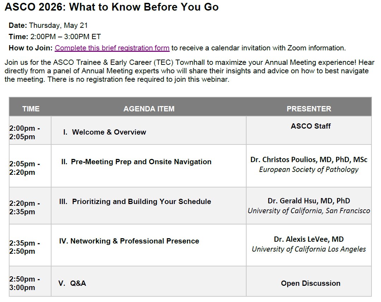Select the Q&A agenda item
Screen dimensions: 381x302
click(72, 283)
